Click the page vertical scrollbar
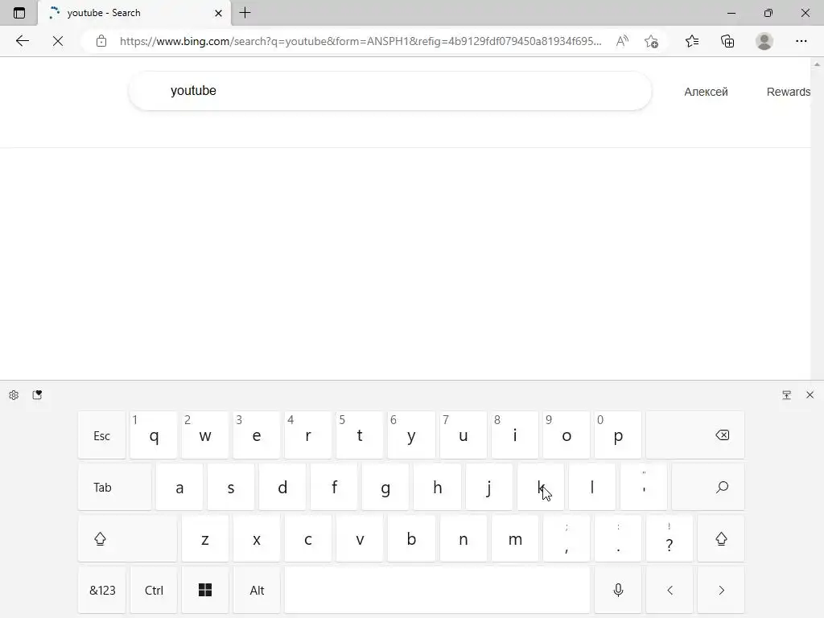This screenshot has height=618, width=824. [818, 218]
